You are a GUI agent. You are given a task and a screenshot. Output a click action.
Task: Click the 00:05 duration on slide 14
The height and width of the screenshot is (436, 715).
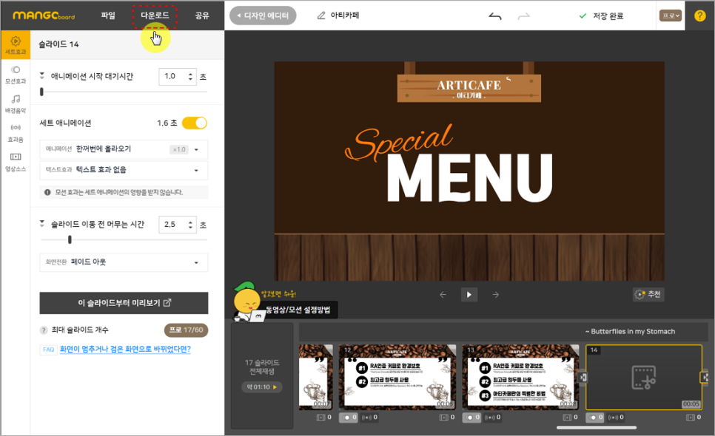pyautogui.click(x=691, y=403)
